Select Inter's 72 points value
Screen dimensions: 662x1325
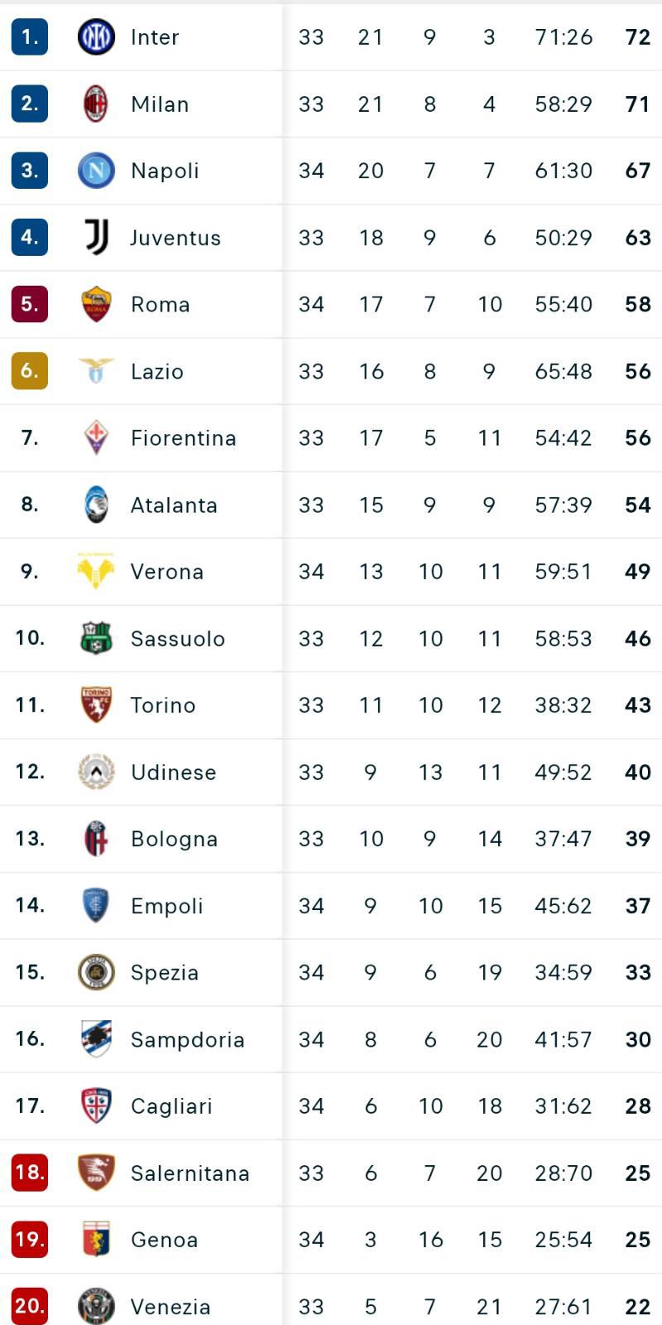[637, 37]
